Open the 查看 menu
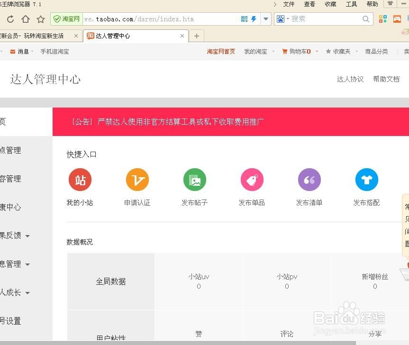Viewport: 409px width, 345px height. (x=309, y=4)
